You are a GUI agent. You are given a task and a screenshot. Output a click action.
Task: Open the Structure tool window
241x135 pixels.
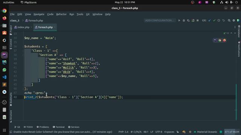(11, 116)
